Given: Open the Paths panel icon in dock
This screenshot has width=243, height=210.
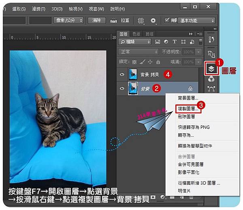Looking at the screenshot, I should point(211,89).
